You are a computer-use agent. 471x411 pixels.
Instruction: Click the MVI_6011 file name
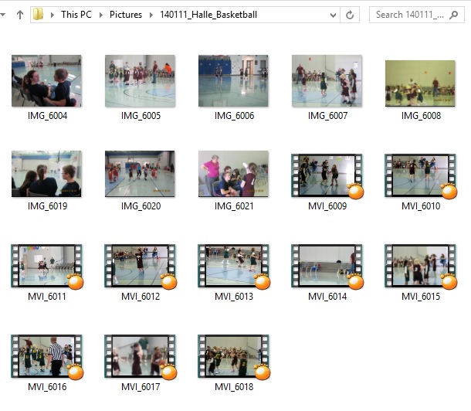click(47, 297)
